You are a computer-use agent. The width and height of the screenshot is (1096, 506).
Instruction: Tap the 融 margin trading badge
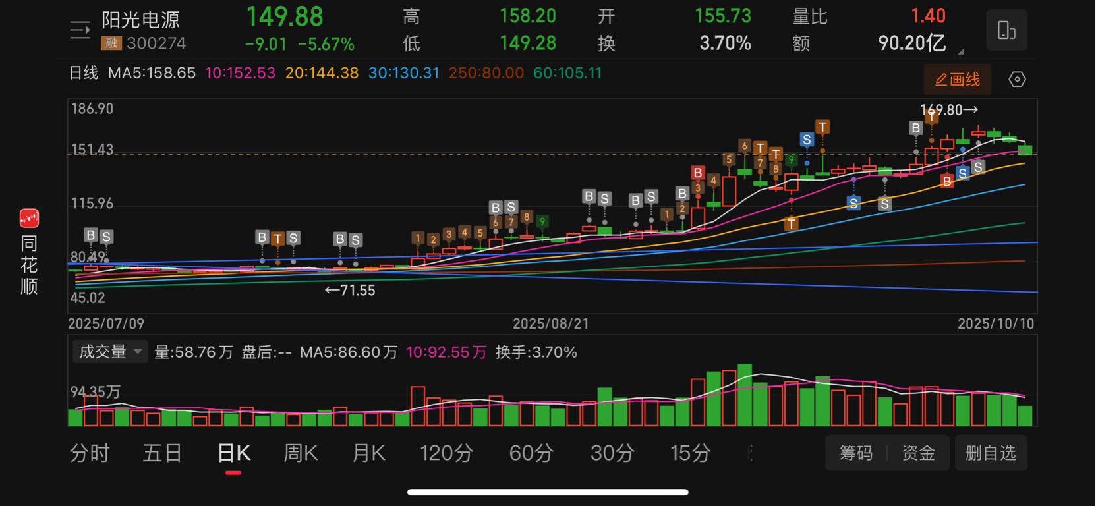point(111,43)
